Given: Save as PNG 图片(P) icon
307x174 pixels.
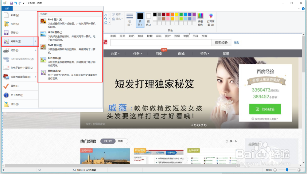Looking at the screenshot, I should [x=43, y=21].
